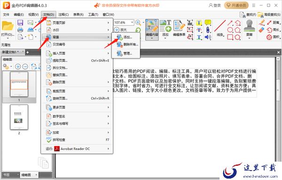Open the 视图(V) view menu
282x180 pixels.
point(33,15)
